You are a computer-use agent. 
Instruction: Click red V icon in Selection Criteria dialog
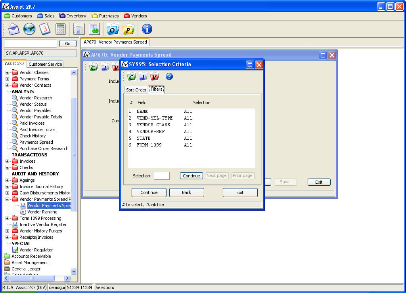coord(154,76)
